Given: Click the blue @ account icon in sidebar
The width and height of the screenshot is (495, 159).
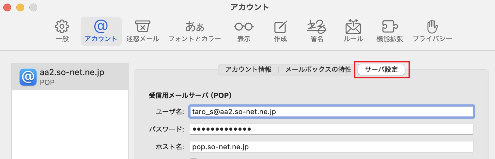Looking at the screenshot, I should tap(28, 77).
